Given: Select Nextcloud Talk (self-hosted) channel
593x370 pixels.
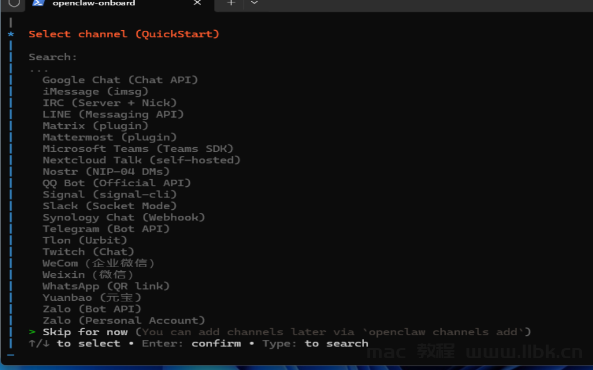Looking at the screenshot, I should click(x=141, y=160).
